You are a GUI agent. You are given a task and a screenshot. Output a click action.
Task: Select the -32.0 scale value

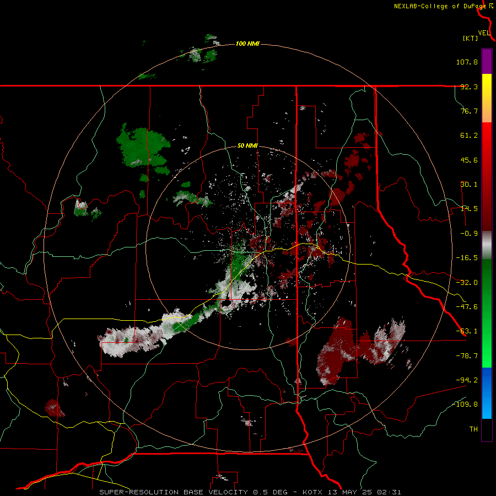click(467, 283)
